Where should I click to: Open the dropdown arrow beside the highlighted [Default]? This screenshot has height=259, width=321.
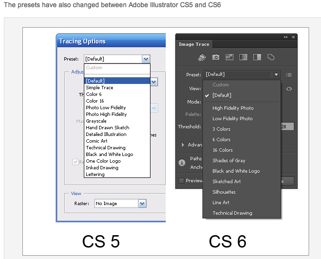(154, 82)
